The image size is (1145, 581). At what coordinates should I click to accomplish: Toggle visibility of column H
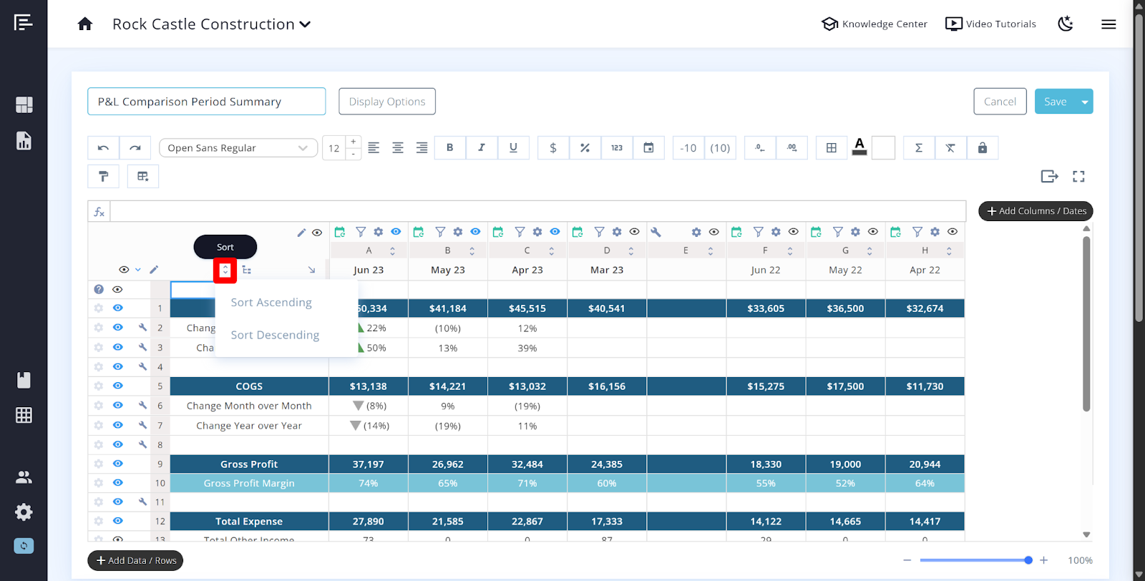coord(952,232)
